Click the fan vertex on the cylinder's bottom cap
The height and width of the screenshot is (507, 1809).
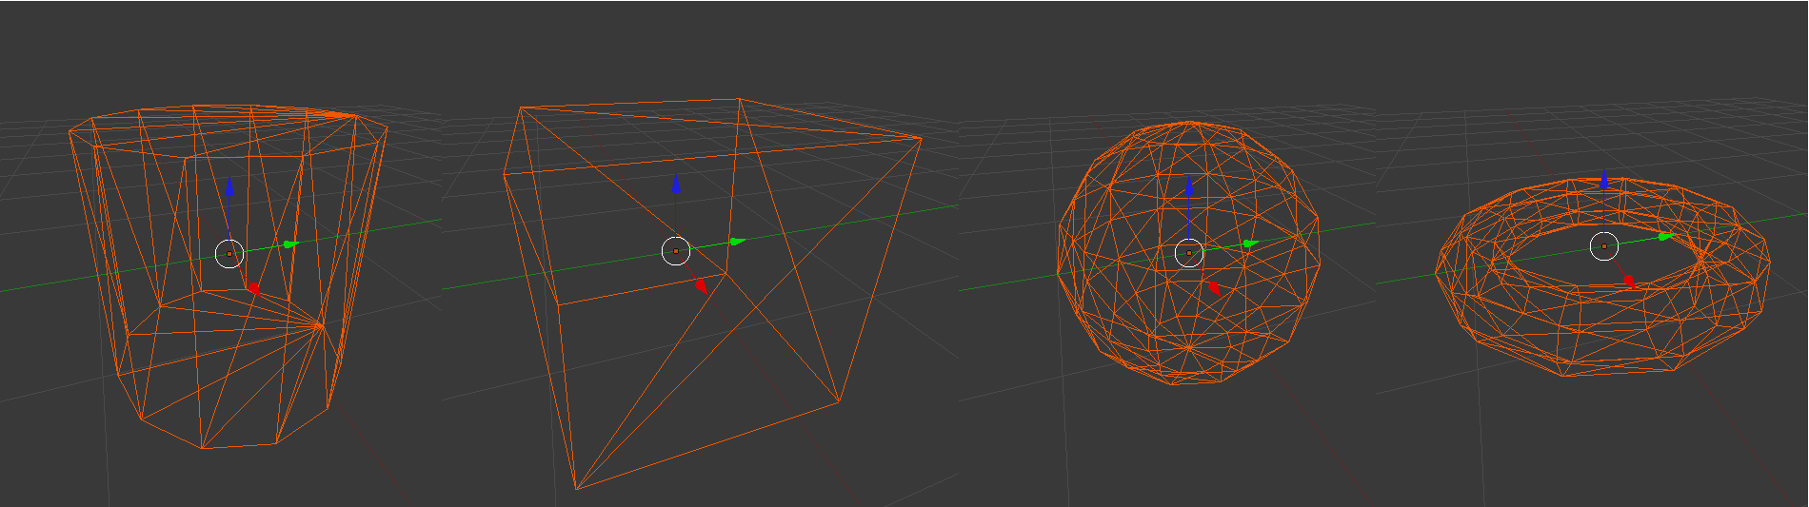[x=321, y=325]
